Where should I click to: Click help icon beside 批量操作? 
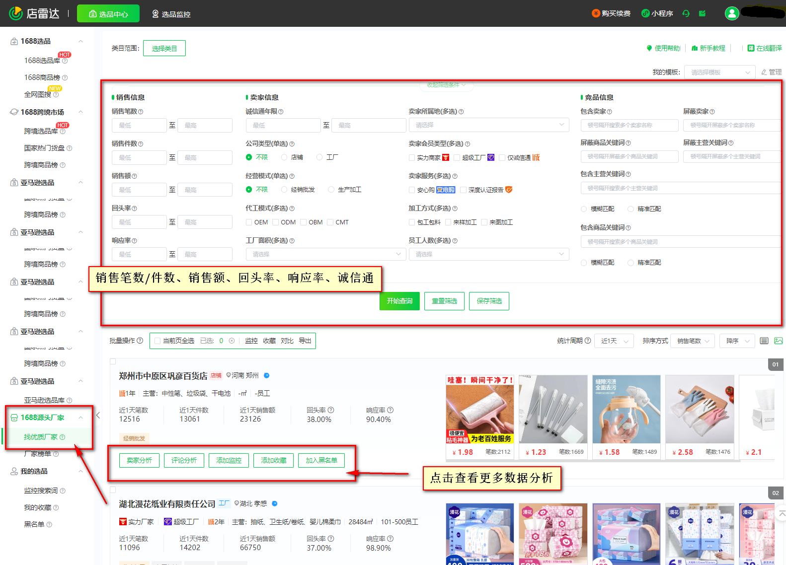tap(140, 341)
